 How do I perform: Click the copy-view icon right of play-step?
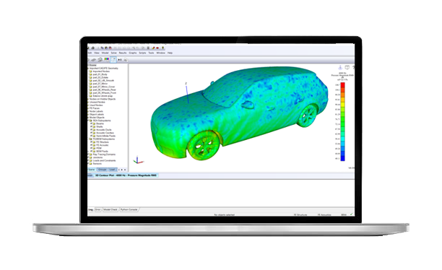pos(126,60)
